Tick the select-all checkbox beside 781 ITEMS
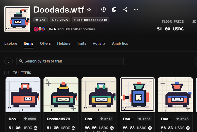Screen dimensions: 197x132 pos(6,73)
